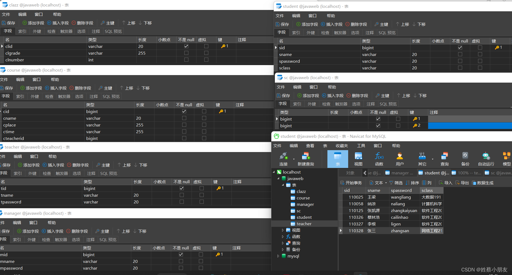Switch to 外键 tab in student design window
Viewport: 512px width, 275px height.
pos(311,33)
